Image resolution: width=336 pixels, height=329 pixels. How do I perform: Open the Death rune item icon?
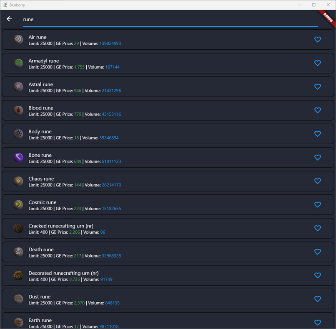[18, 252]
